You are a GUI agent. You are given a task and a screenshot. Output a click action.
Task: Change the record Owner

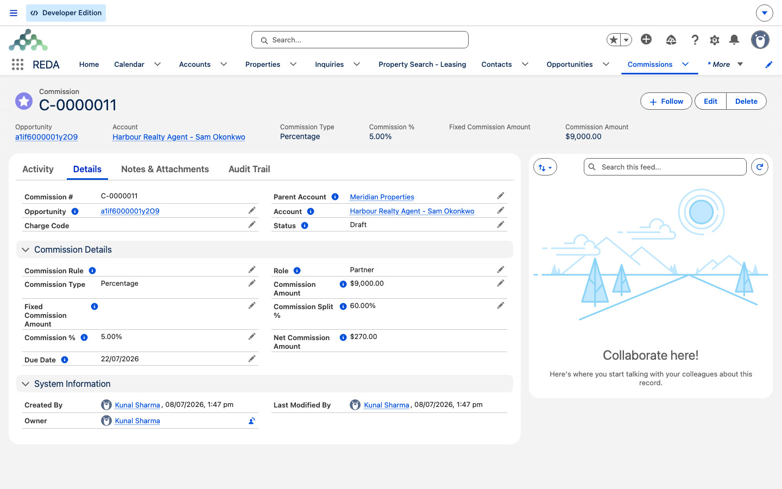(x=252, y=421)
